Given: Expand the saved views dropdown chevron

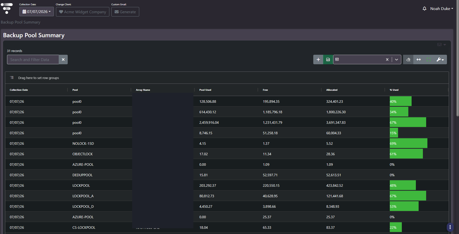Looking at the screenshot, I should pos(397,59).
